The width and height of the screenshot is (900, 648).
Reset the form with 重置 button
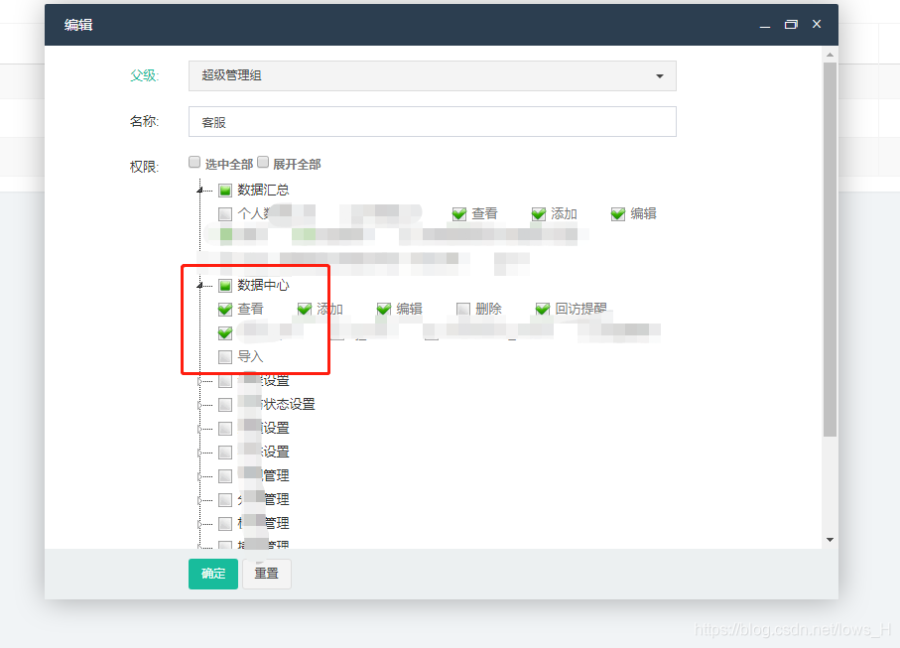tap(266, 574)
